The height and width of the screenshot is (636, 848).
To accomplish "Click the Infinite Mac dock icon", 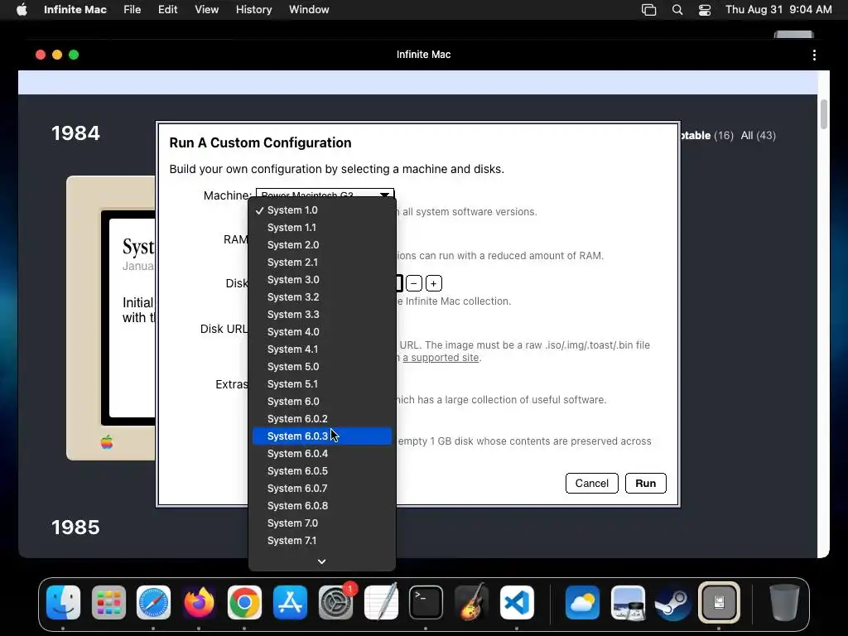I will click(x=719, y=602).
